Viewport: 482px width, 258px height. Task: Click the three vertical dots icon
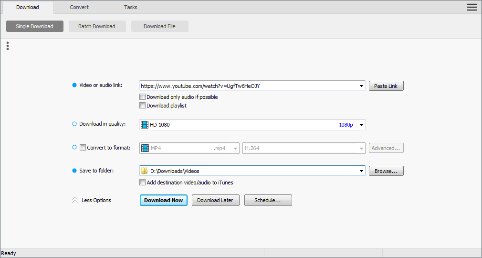coord(8,46)
